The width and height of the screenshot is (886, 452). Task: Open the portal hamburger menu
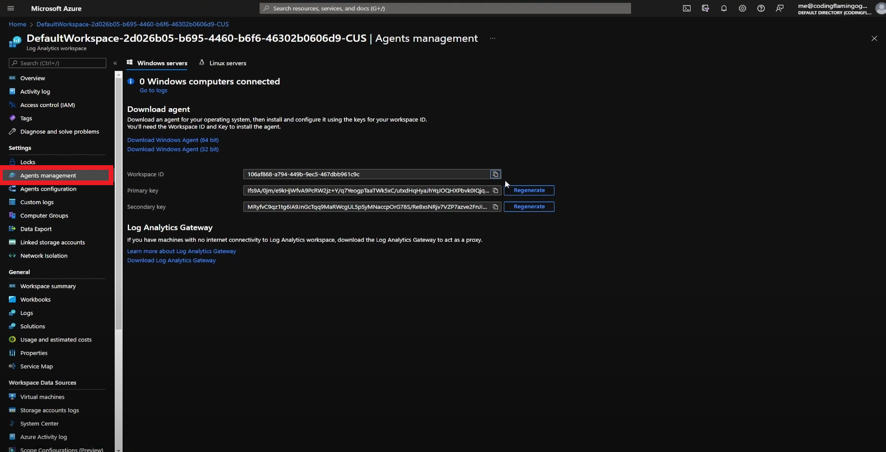(x=11, y=8)
